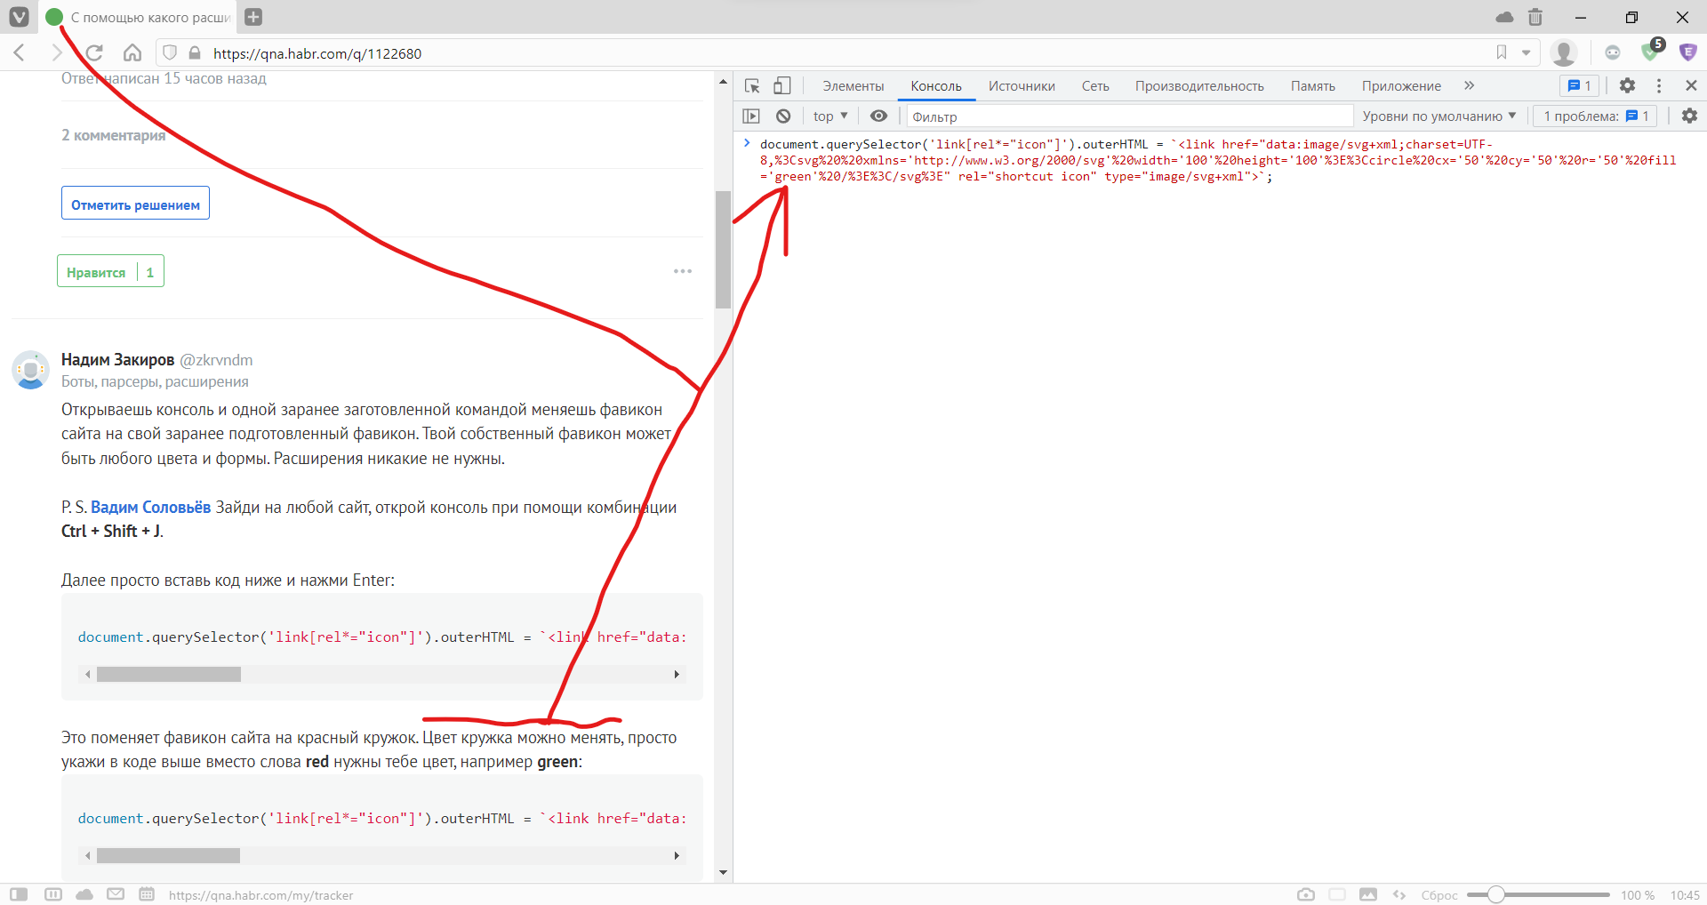Toggle images display in status bar

tap(1367, 894)
